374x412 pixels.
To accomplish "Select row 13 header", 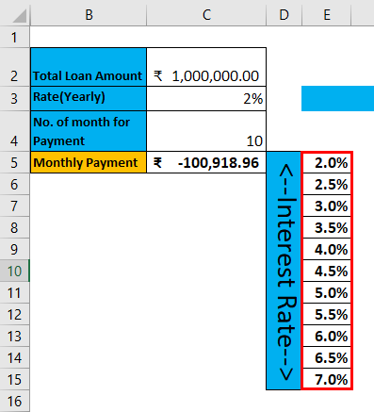I will [14, 336].
